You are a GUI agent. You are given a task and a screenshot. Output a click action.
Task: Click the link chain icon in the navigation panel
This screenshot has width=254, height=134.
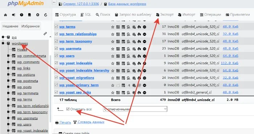(x=45, y=33)
